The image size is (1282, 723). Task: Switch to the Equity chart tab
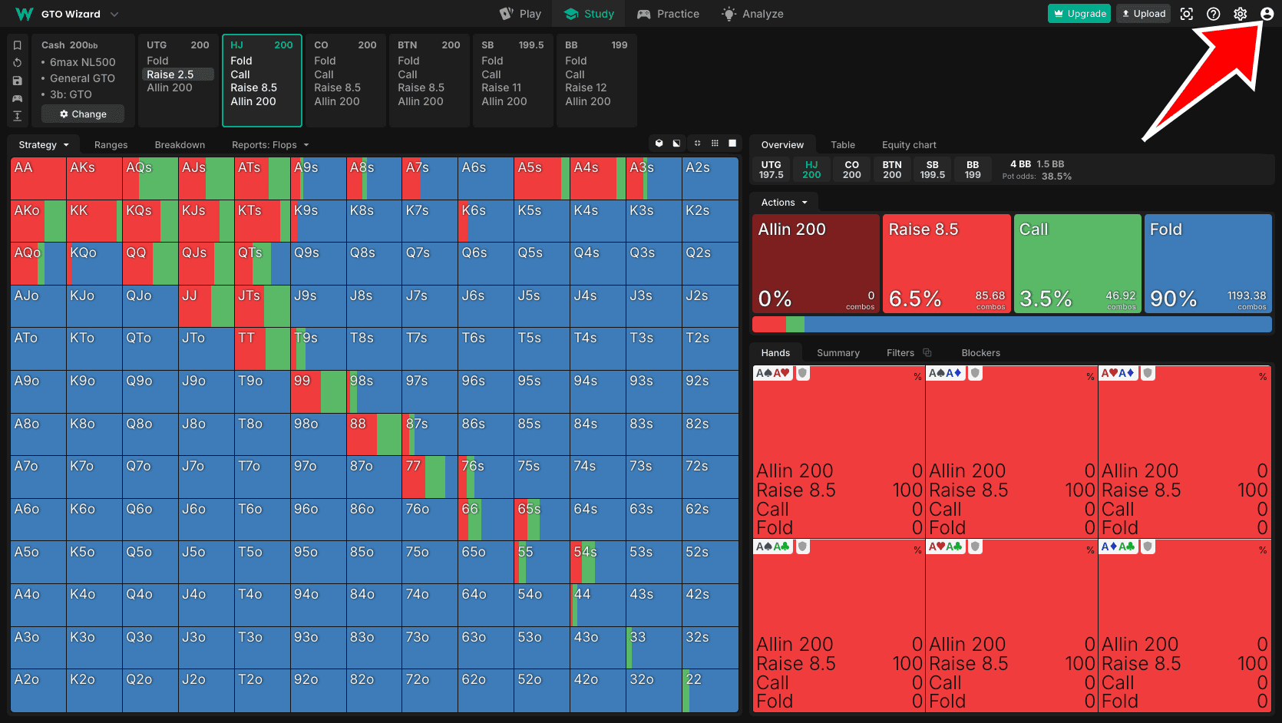(909, 145)
